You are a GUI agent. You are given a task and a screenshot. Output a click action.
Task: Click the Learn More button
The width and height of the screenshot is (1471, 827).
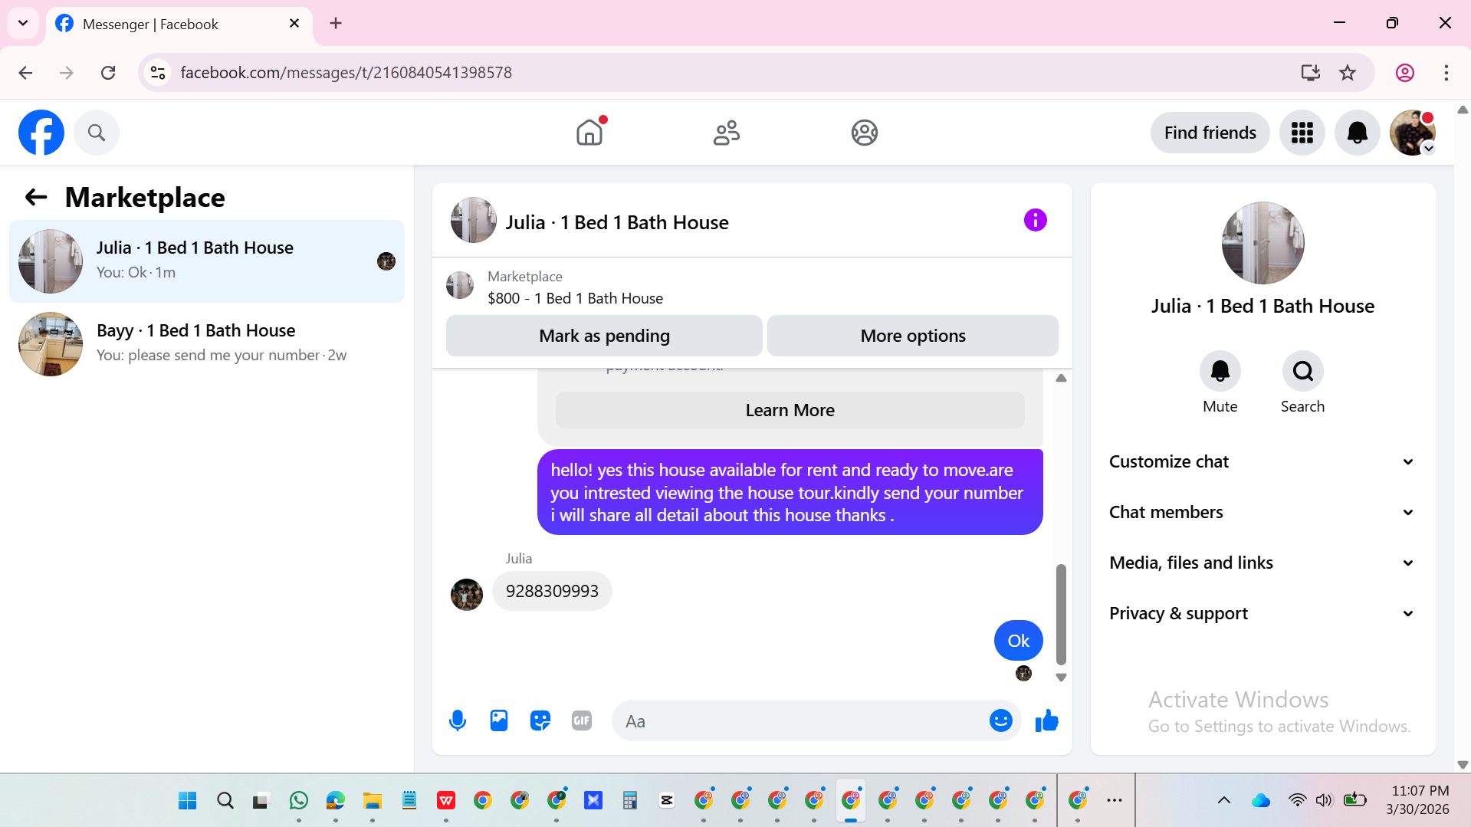790,410
